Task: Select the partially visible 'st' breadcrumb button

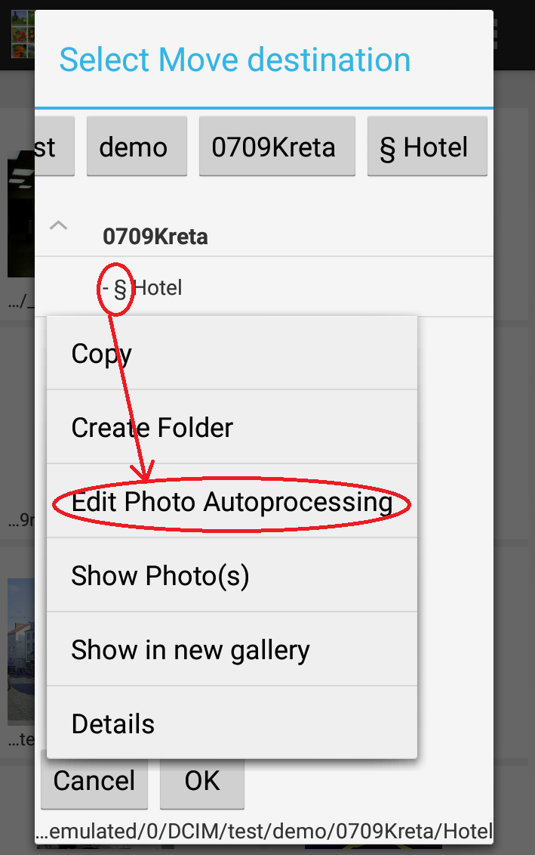Action: [54, 147]
